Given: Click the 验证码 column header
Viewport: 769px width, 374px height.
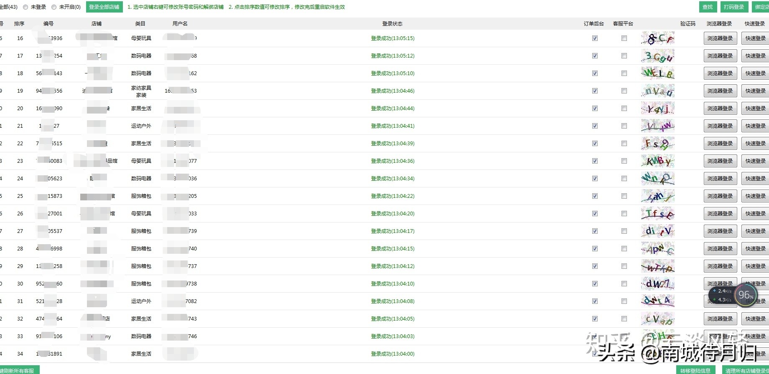Looking at the screenshot, I should point(688,24).
